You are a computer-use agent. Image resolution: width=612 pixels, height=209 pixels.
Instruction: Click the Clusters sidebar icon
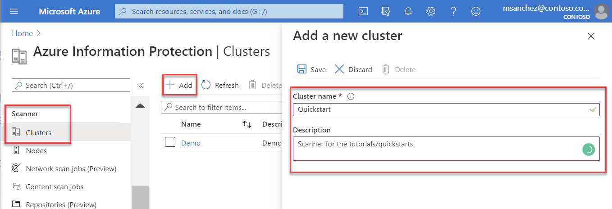click(16, 132)
